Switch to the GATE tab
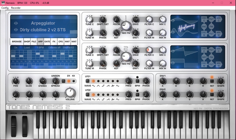The height and width of the screenshot is (140, 236). click(47, 42)
